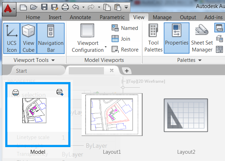Click the Layout2 label text
Screen dimensions: 225x161
(186, 152)
